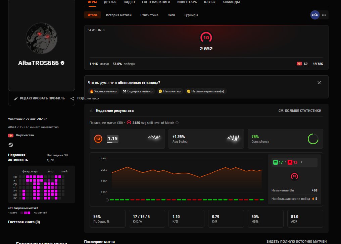This screenshot has height=244, width=341.
Task: Click РЕДАКТИРОВАТЬ ПРОФИЛЬ button
Action: tap(40, 98)
